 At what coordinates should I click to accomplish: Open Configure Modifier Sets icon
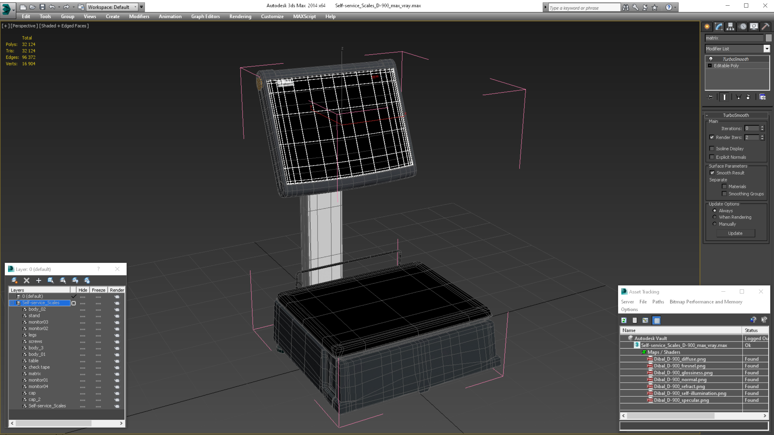coord(763,97)
